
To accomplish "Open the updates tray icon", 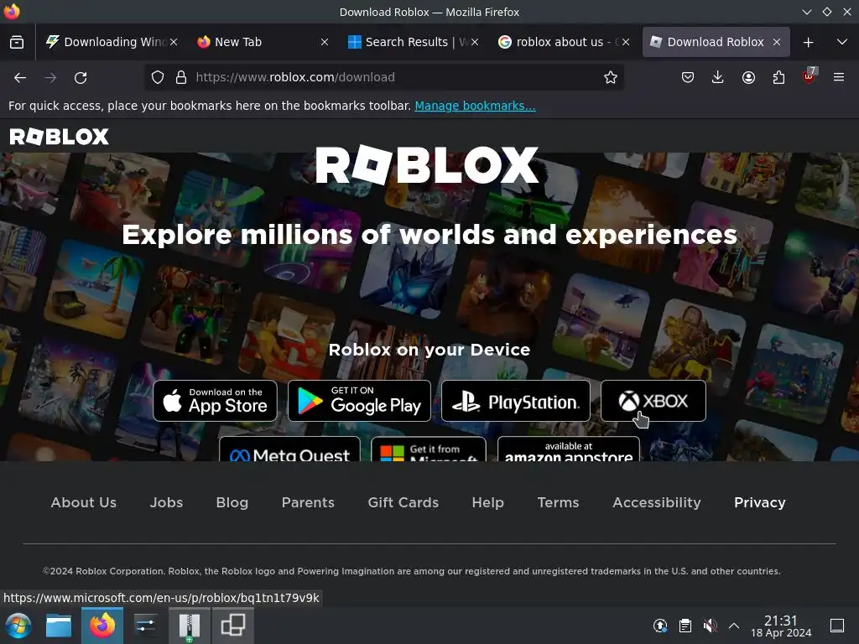I will click(660, 626).
